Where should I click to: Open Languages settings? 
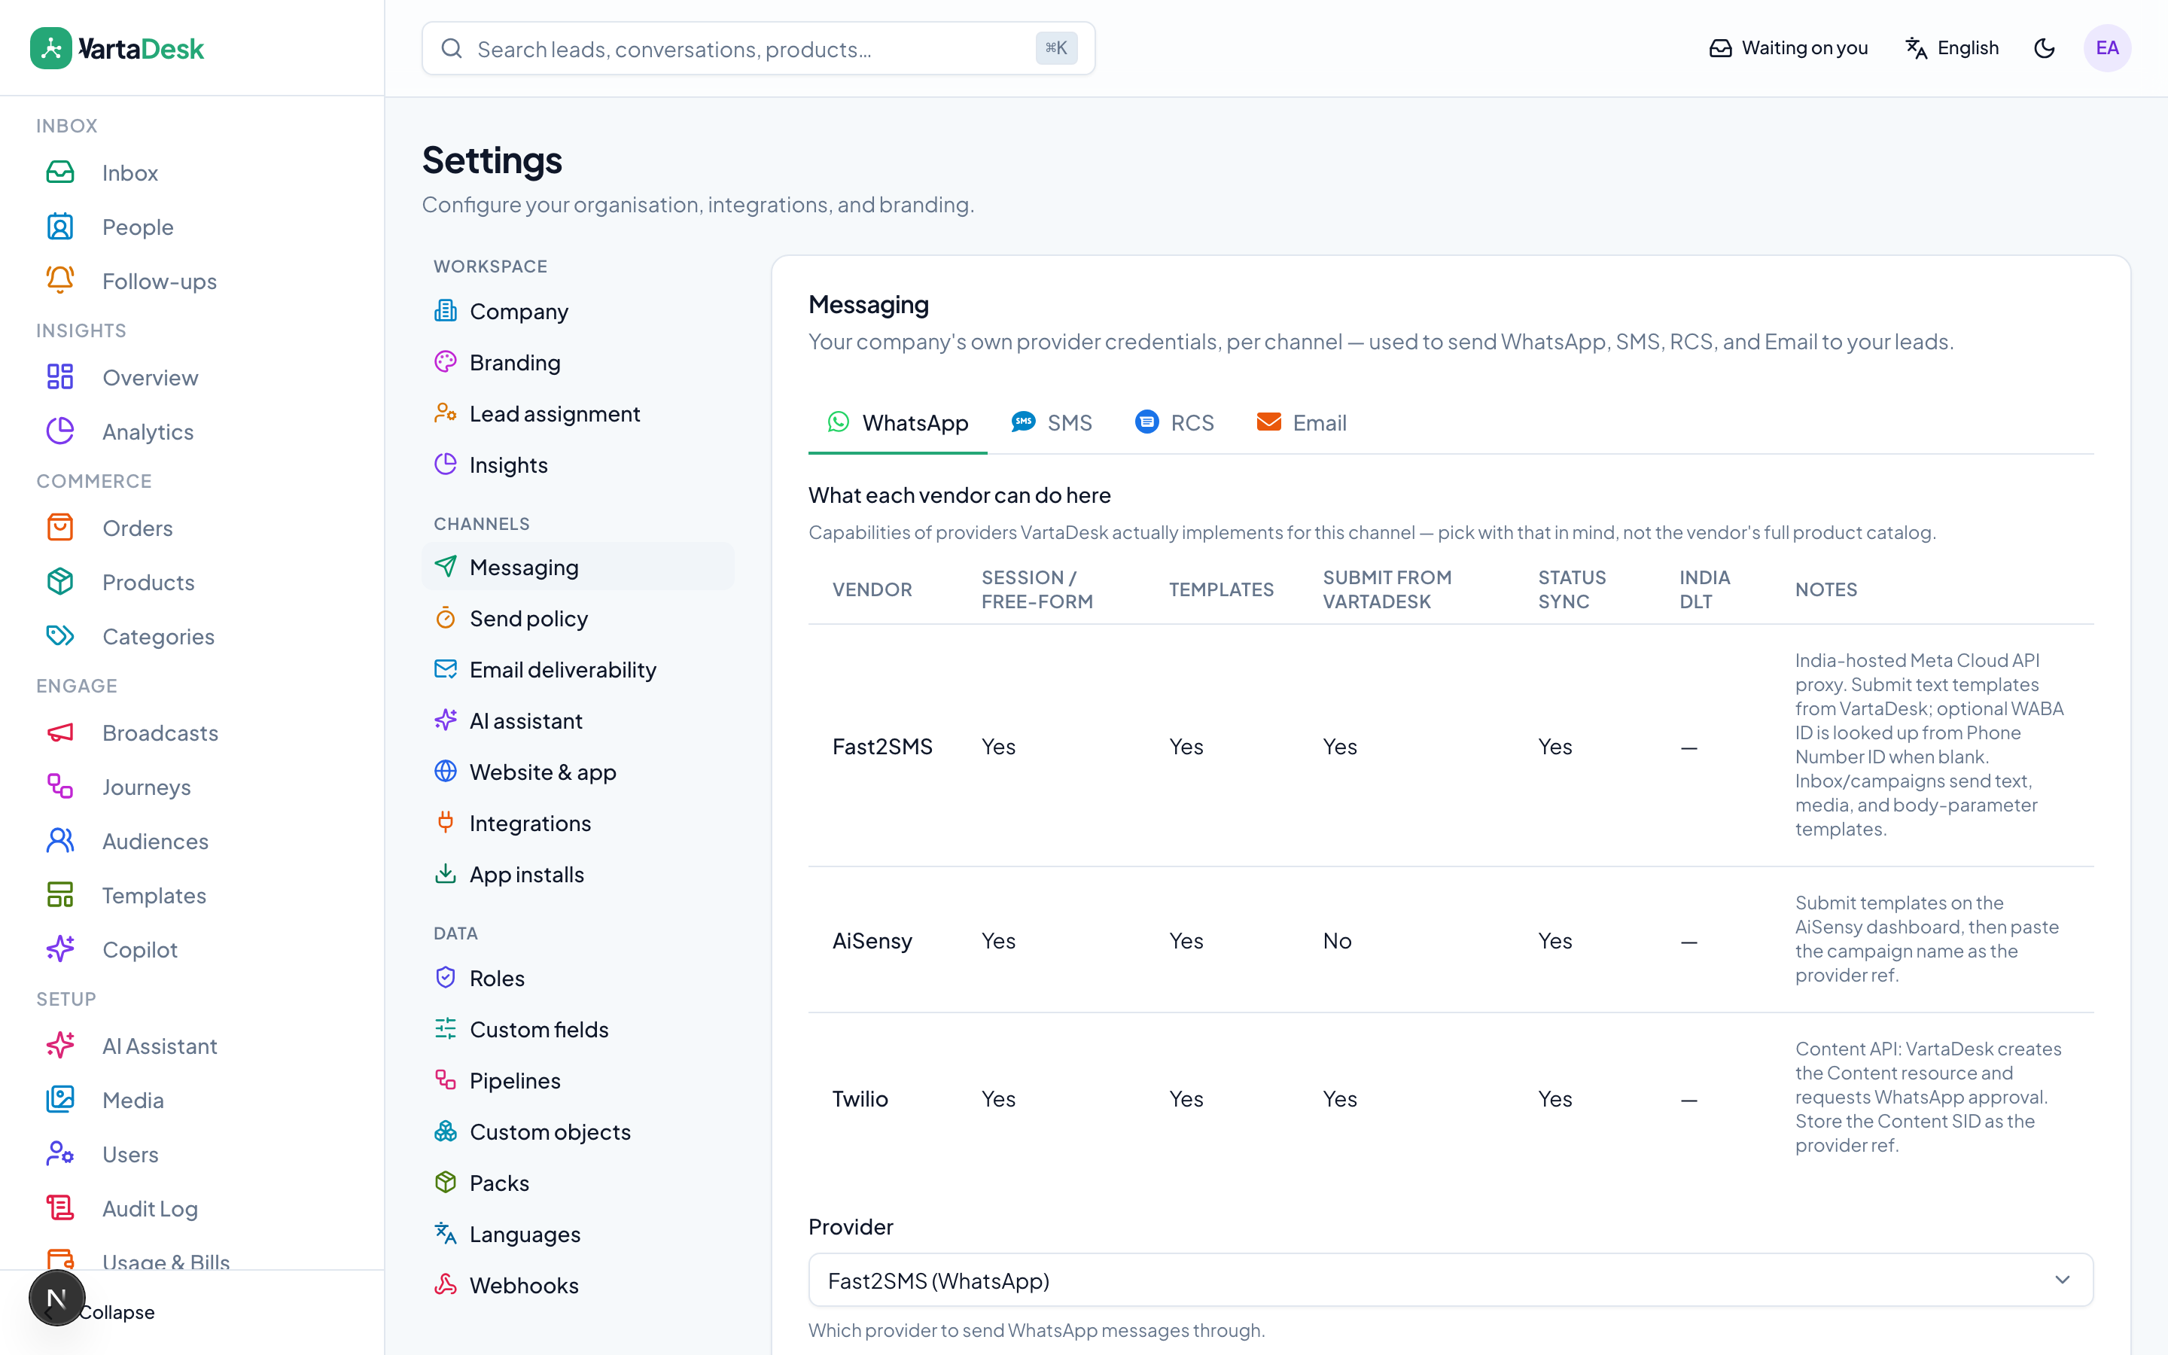tap(578, 1234)
